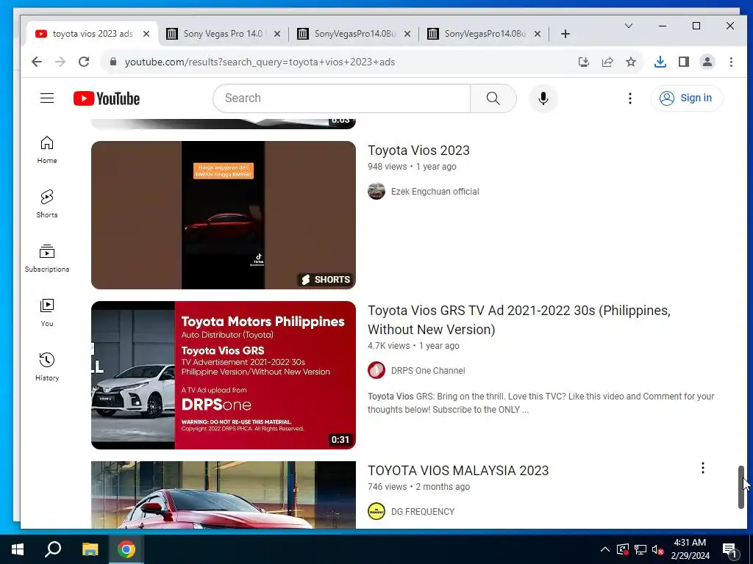Click Sign in button
The width and height of the screenshot is (753, 564).
(x=687, y=98)
